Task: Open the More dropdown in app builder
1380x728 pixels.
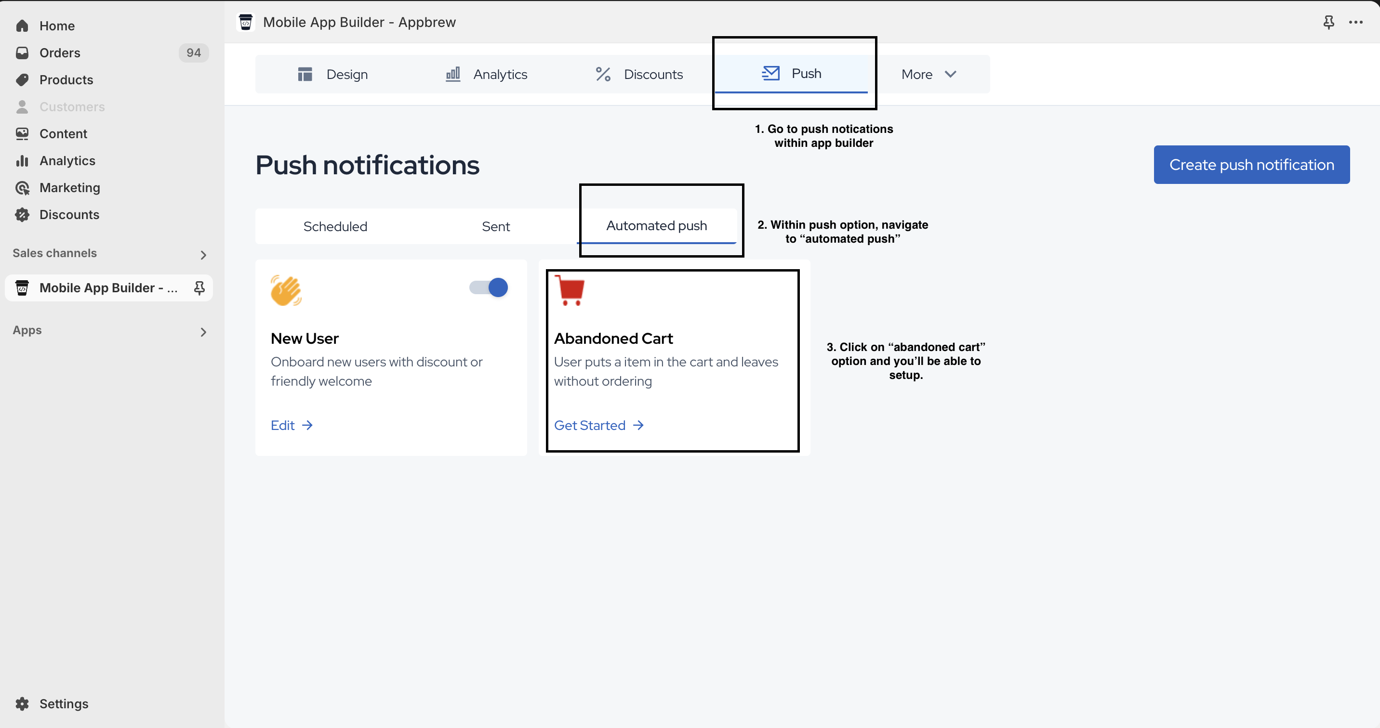Action: (928, 74)
